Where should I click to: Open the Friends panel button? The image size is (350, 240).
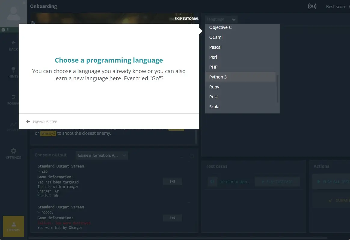(x=14, y=226)
